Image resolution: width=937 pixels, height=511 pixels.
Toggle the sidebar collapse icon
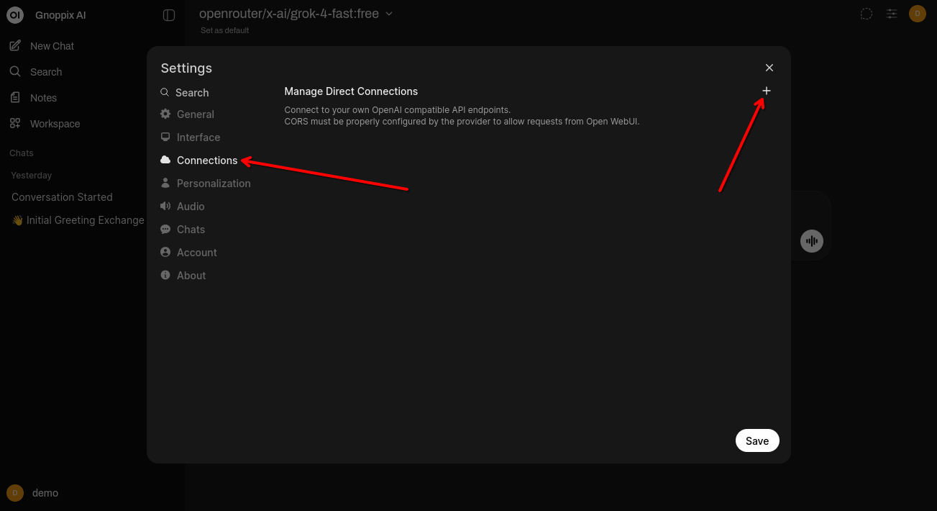tap(169, 15)
